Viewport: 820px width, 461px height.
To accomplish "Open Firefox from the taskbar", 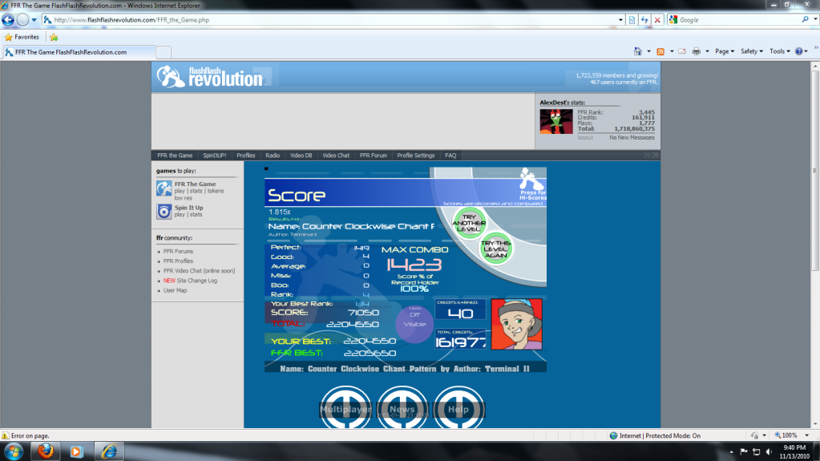I will pos(46,451).
